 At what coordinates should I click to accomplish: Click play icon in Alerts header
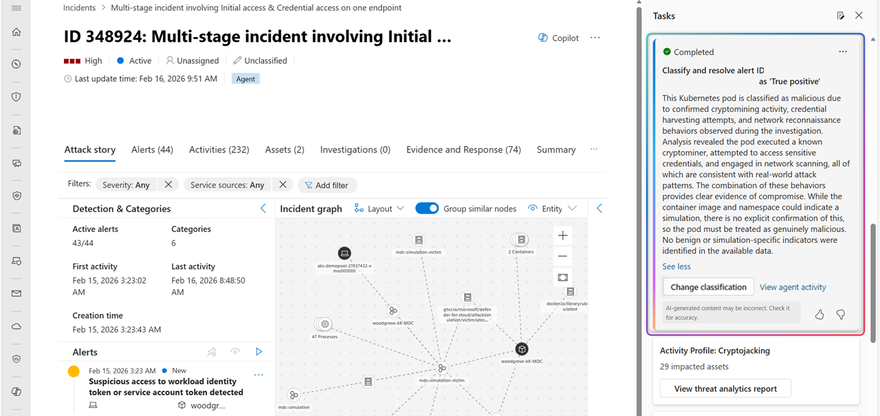(259, 351)
